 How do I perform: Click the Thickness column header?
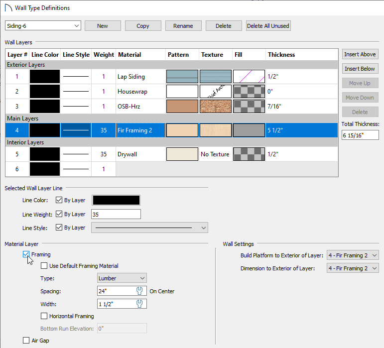302,55
